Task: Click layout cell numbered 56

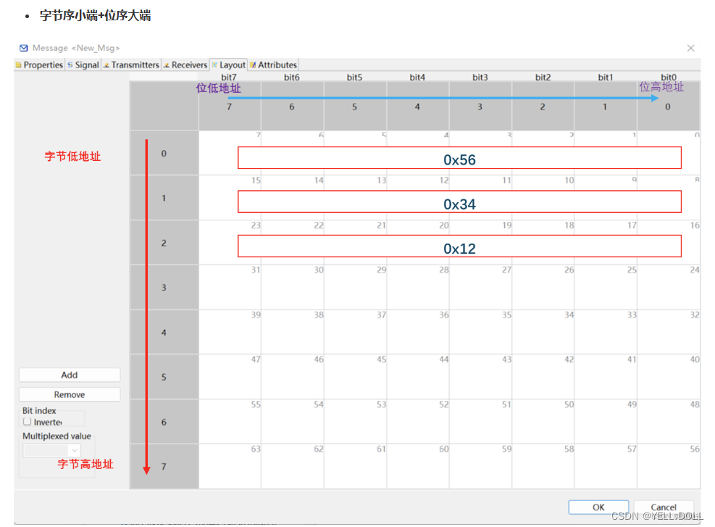Action: tap(669, 466)
